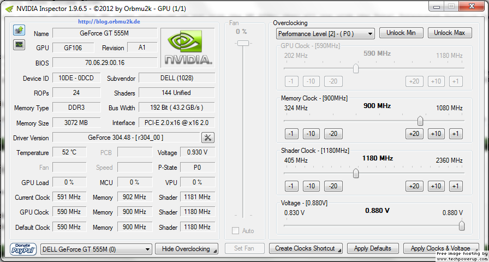Click GPU Clock +20 button
The width and height of the screenshot is (489, 262).
414,81
